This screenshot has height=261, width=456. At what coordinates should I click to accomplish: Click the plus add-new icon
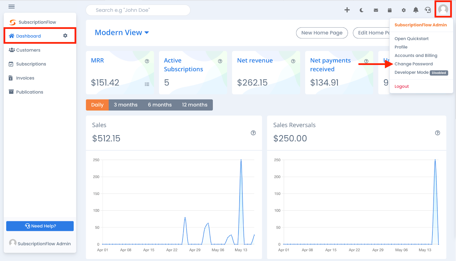347,10
